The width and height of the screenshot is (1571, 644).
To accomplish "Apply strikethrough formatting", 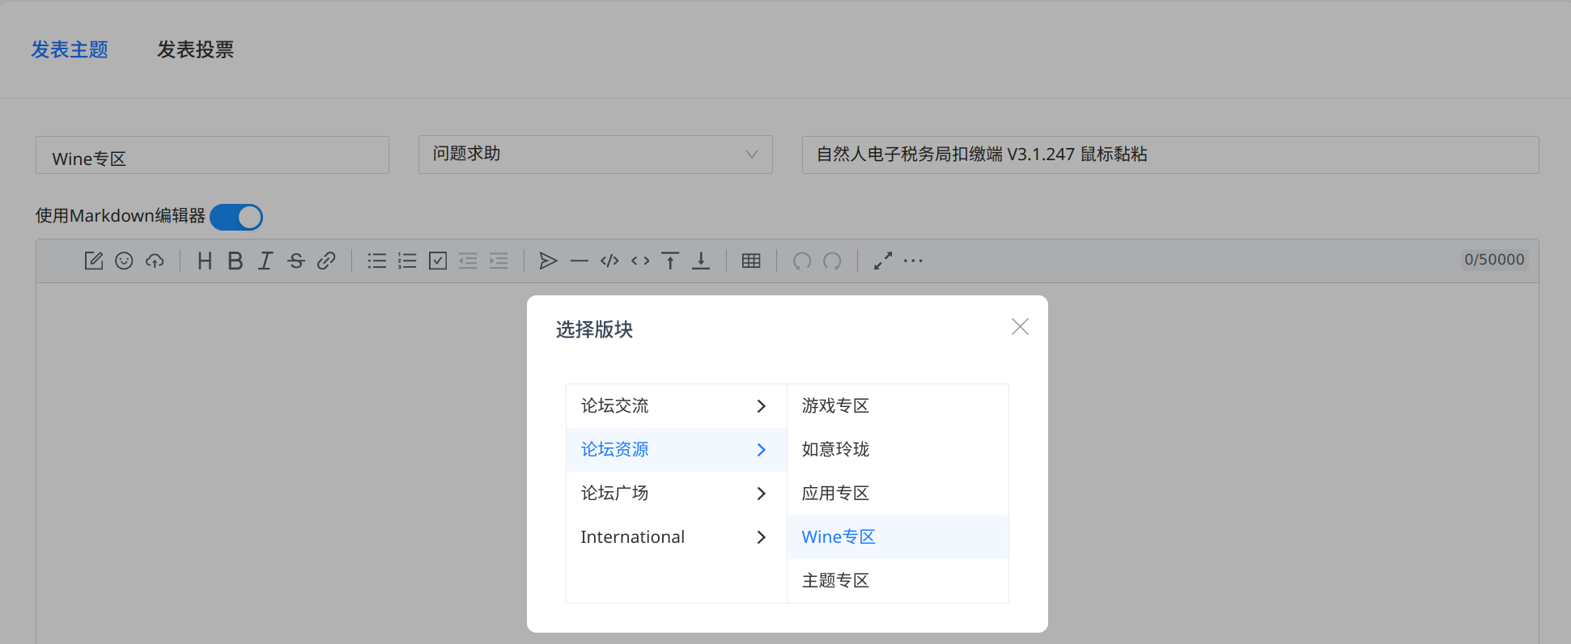I will click(296, 261).
